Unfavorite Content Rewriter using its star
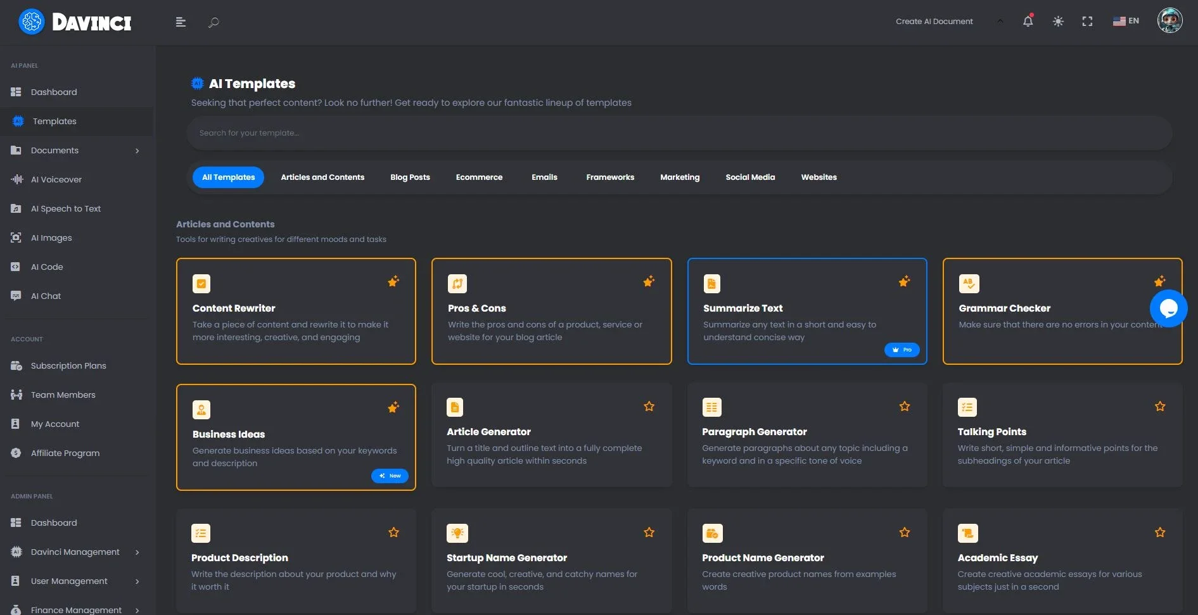This screenshot has height=615, width=1198. [393, 281]
